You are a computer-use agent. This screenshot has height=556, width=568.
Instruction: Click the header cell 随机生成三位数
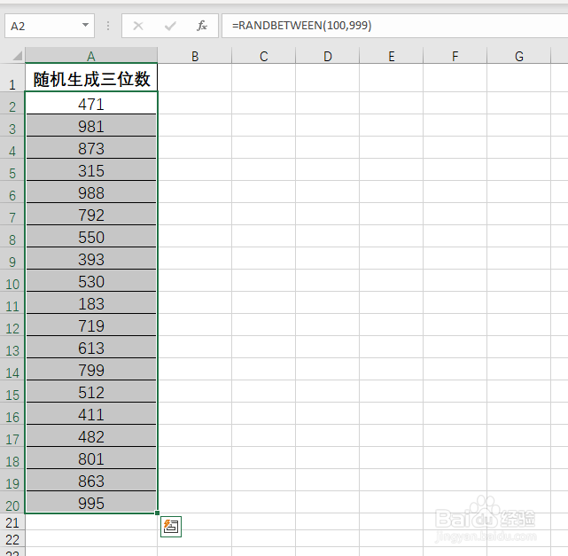click(x=91, y=77)
